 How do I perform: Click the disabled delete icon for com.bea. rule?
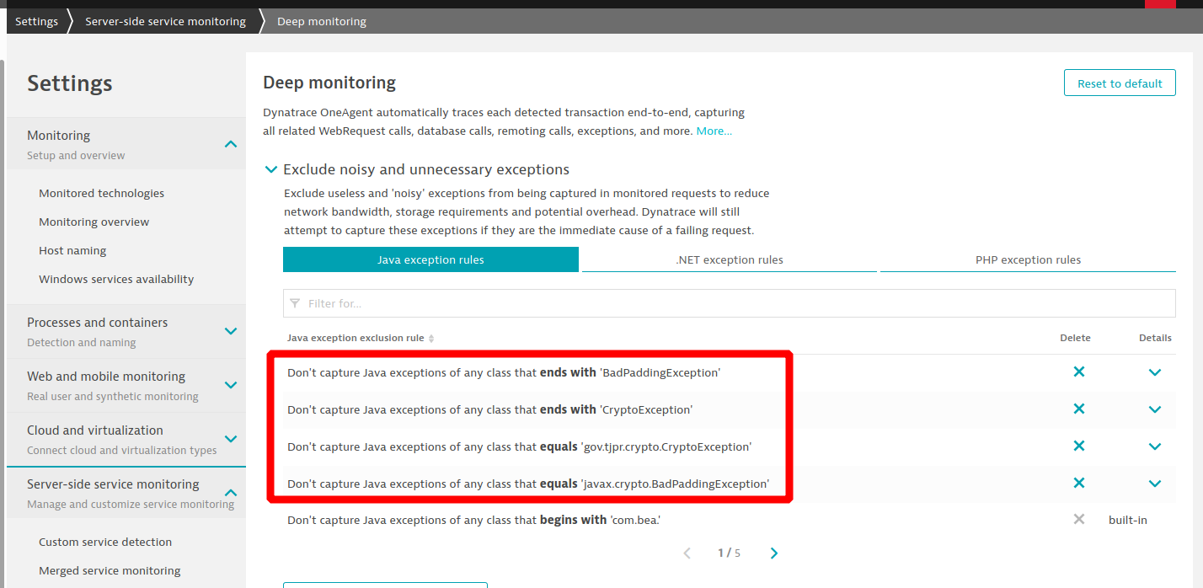tap(1078, 520)
